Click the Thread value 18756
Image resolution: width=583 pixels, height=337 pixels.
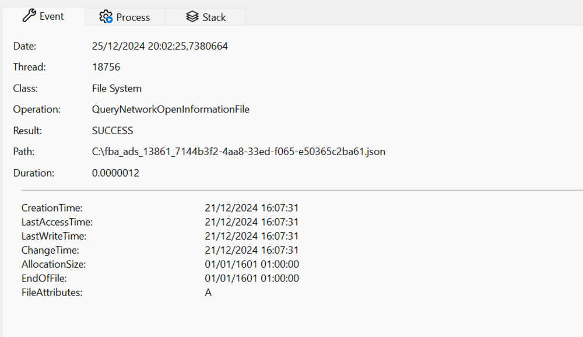point(106,67)
